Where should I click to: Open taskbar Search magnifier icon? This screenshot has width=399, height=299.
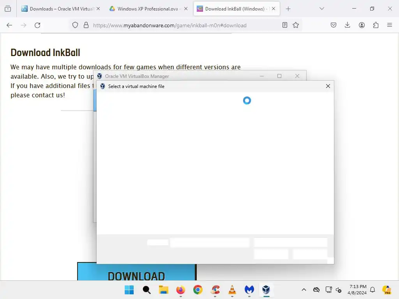point(147,290)
